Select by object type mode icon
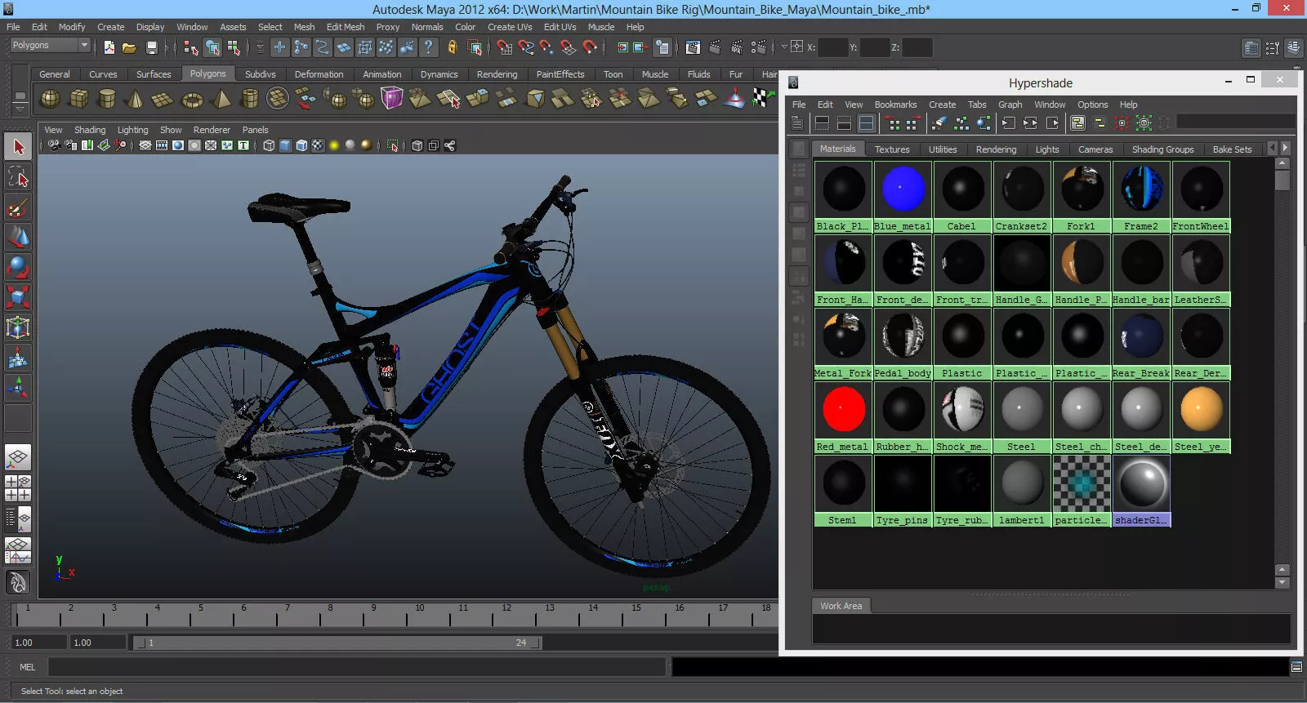 point(212,47)
